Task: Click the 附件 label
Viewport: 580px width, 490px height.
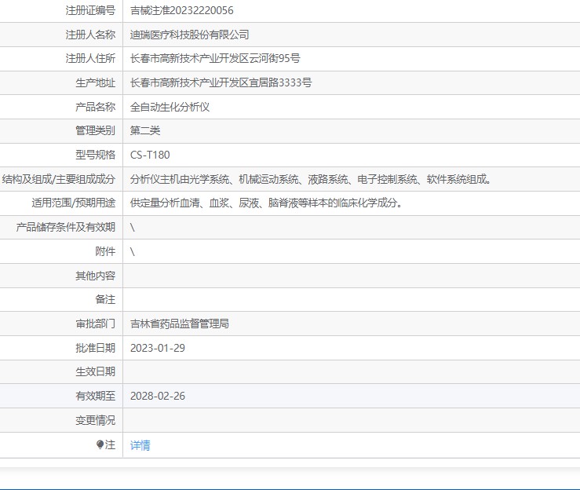Action: click(105, 251)
